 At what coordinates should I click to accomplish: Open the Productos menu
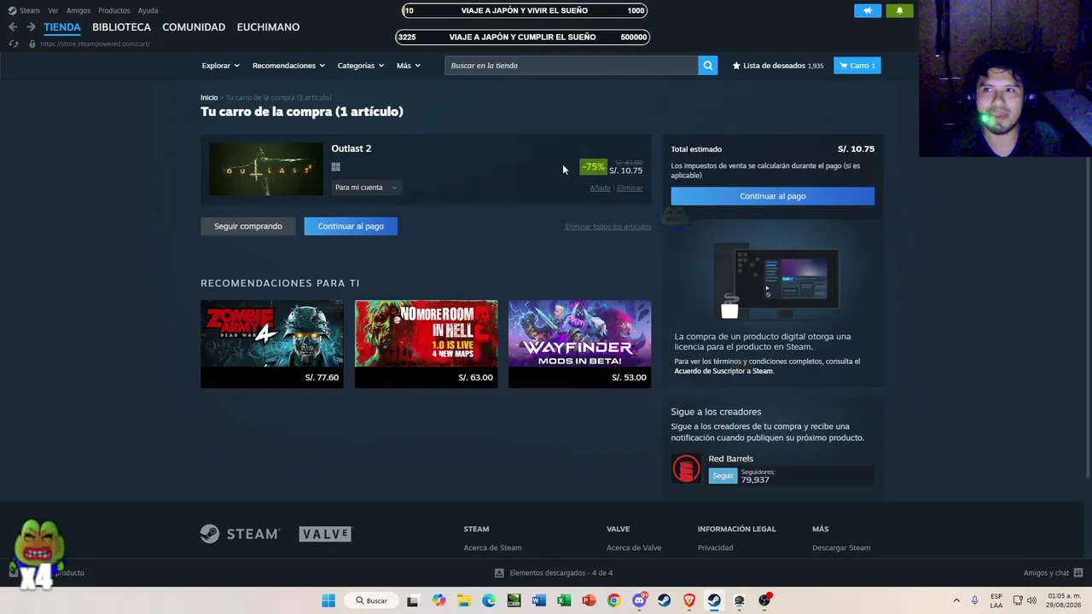[x=114, y=10]
